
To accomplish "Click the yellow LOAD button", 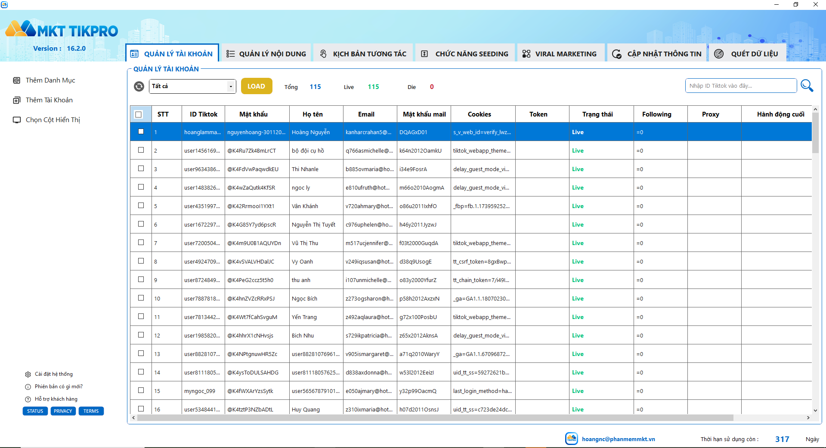I will [257, 86].
